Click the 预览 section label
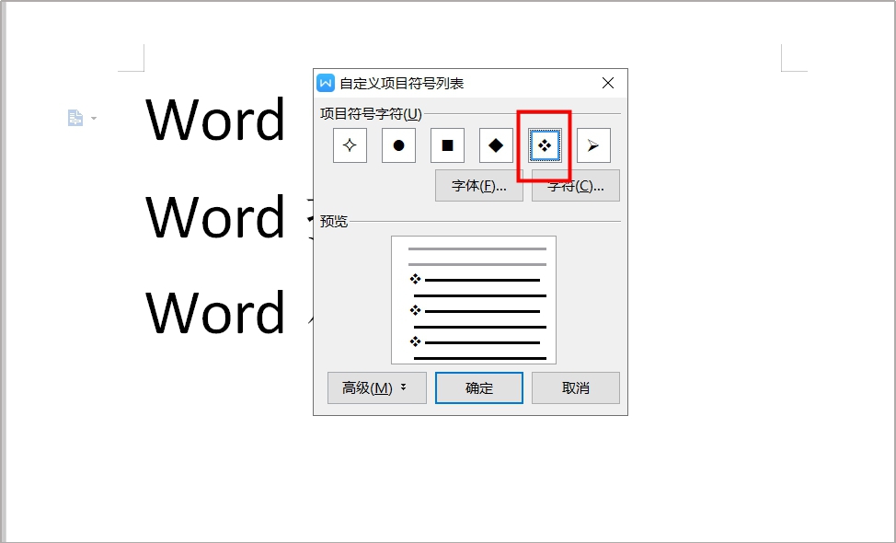Image resolution: width=896 pixels, height=543 pixels. (x=334, y=221)
